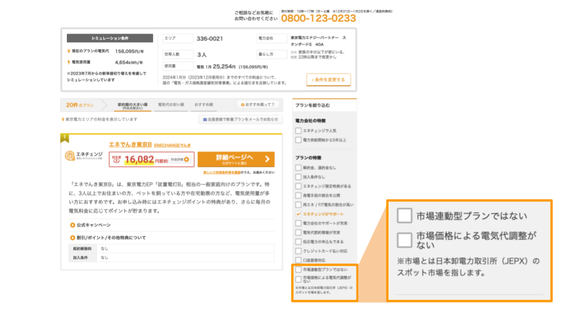Screen dimensions: 563x316
Task: Click the number 1 ranking ribbon
Action: (x=65, y=138)
